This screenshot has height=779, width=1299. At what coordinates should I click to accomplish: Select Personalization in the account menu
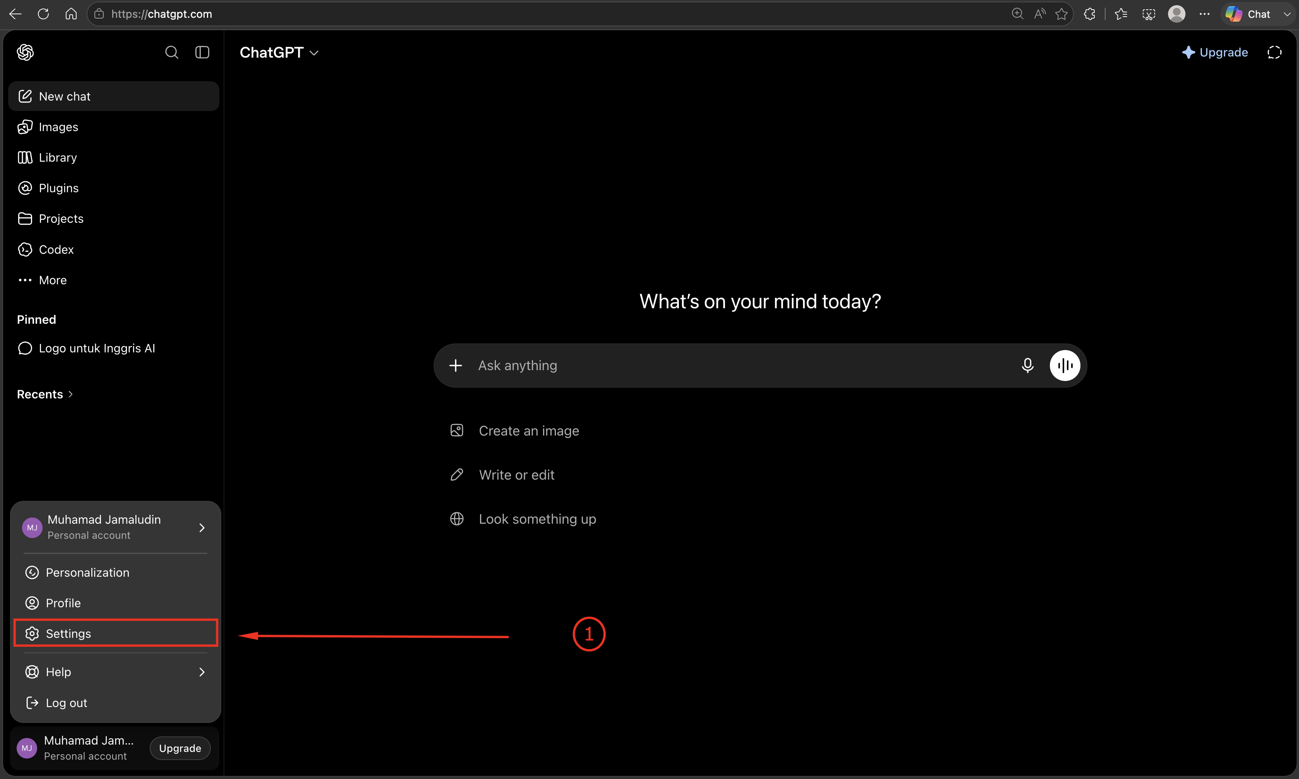pos(115,573)
